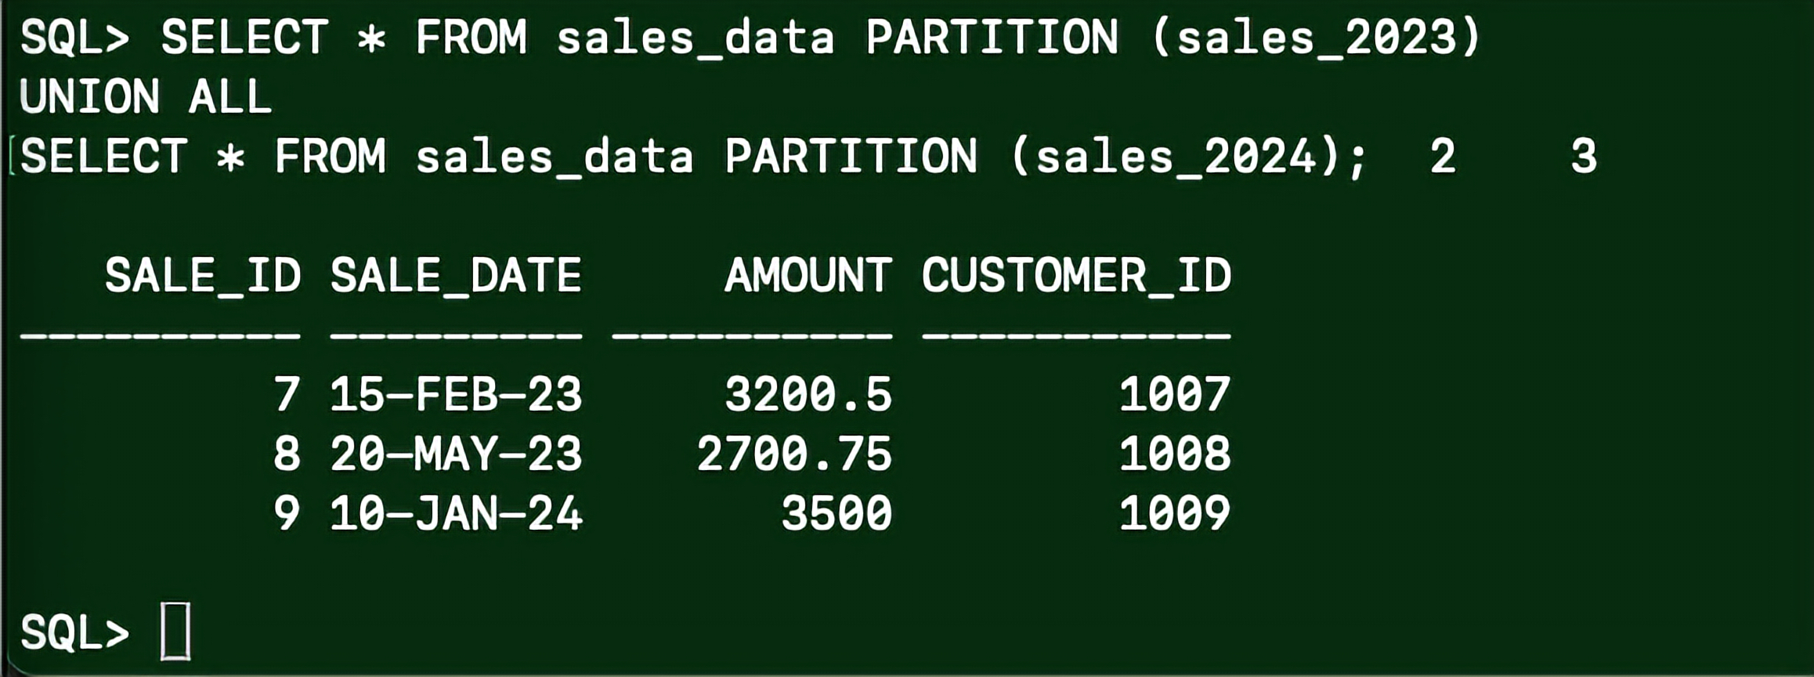Click the date 10-JAN-24
The width and height of the screenshot is (1814, 677).
[x=456, y=513]
